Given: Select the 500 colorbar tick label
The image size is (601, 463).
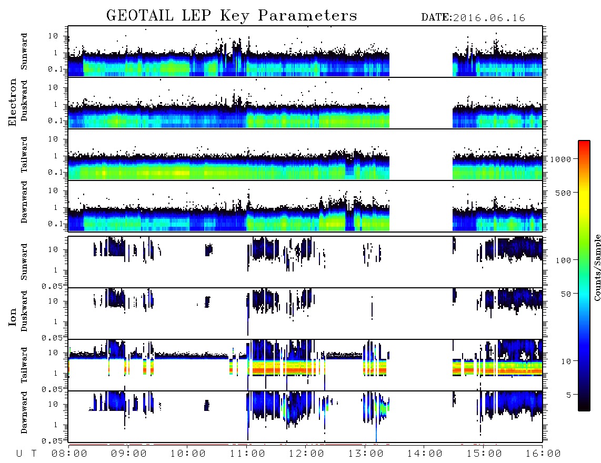Looking at the screenshot, I should click(x=563, y=193).
